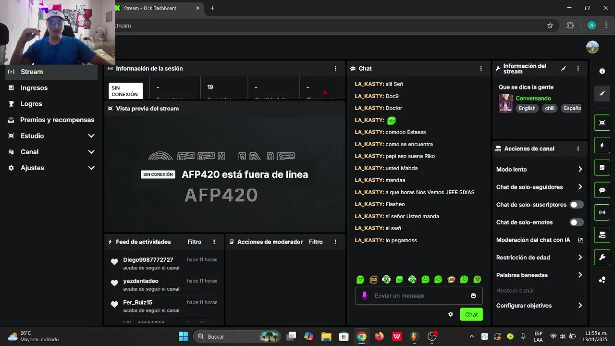This screenshot has height=346, width=615.
Task: Open Logros in left sidebar
Action: 51,104
